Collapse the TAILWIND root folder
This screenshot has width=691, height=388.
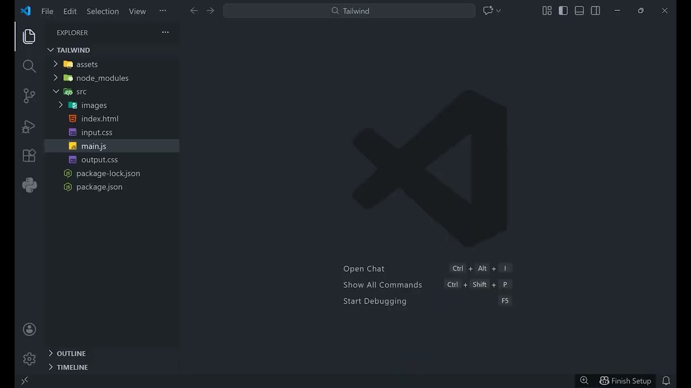click(x=51, y=50)
